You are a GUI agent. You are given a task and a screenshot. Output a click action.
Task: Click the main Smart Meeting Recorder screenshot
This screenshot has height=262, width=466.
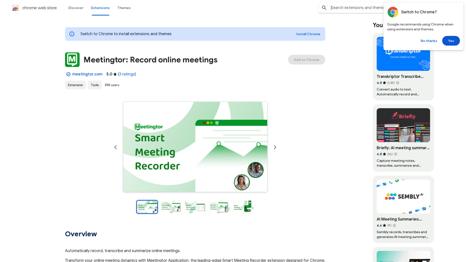pos(195,147)
